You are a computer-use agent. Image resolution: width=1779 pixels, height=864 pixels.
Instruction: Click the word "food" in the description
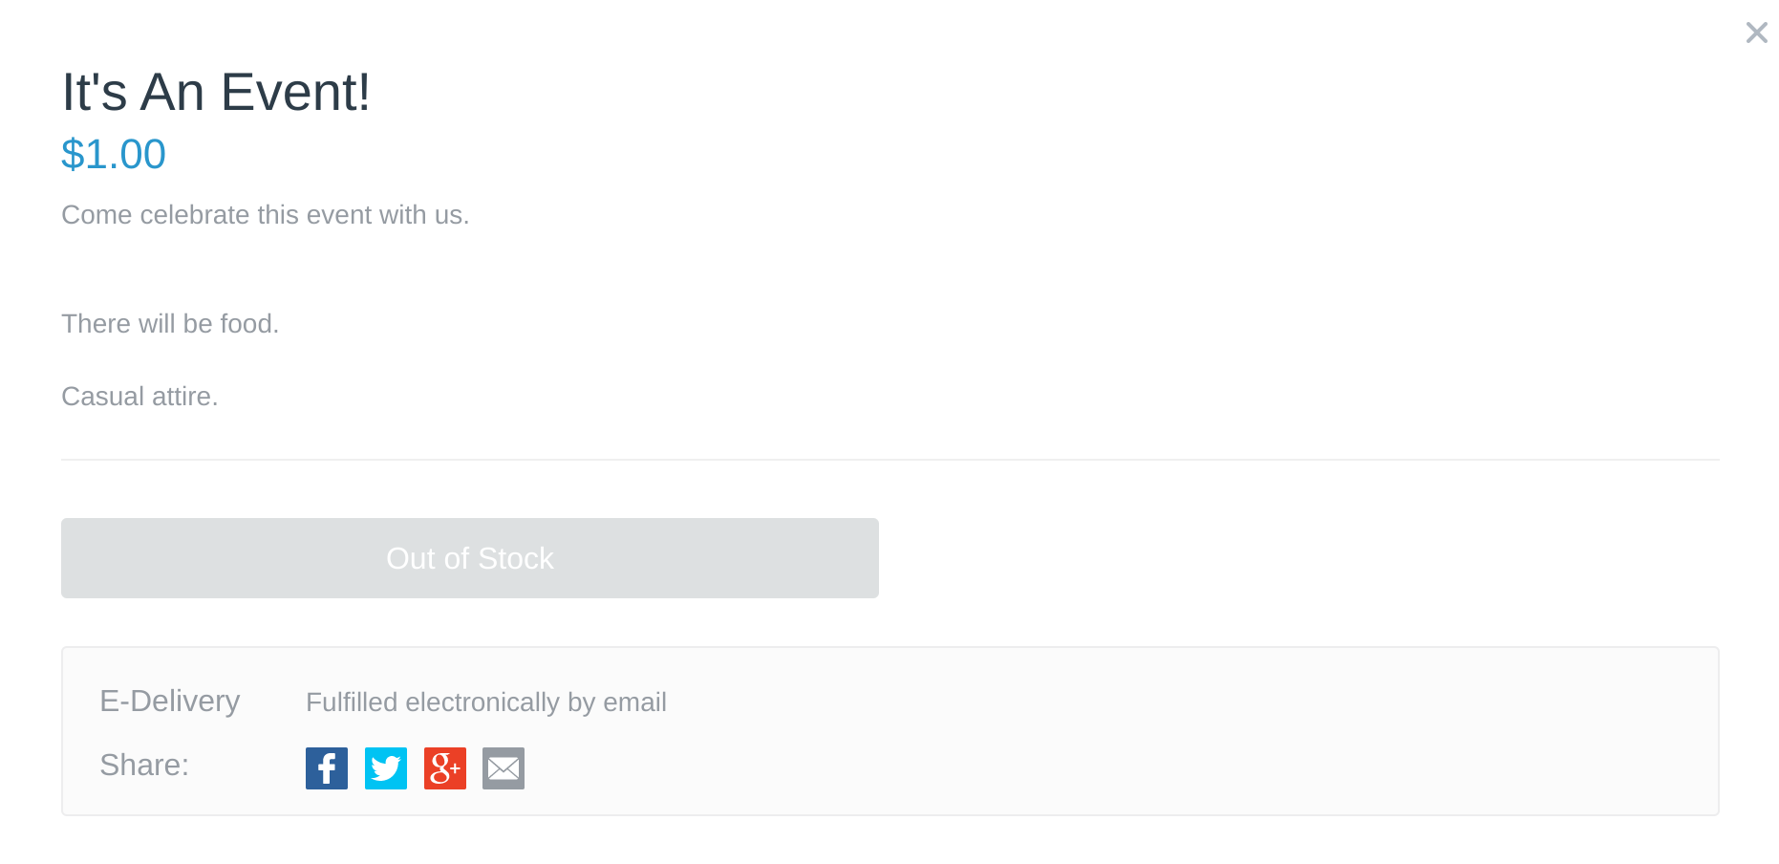click(246, 324)
